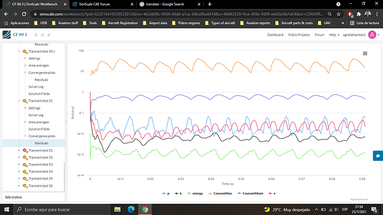The width and height of the screenshot is (383, 215).
Task: Open the browser zoom magnifier icon
Action: pos(330,14)
